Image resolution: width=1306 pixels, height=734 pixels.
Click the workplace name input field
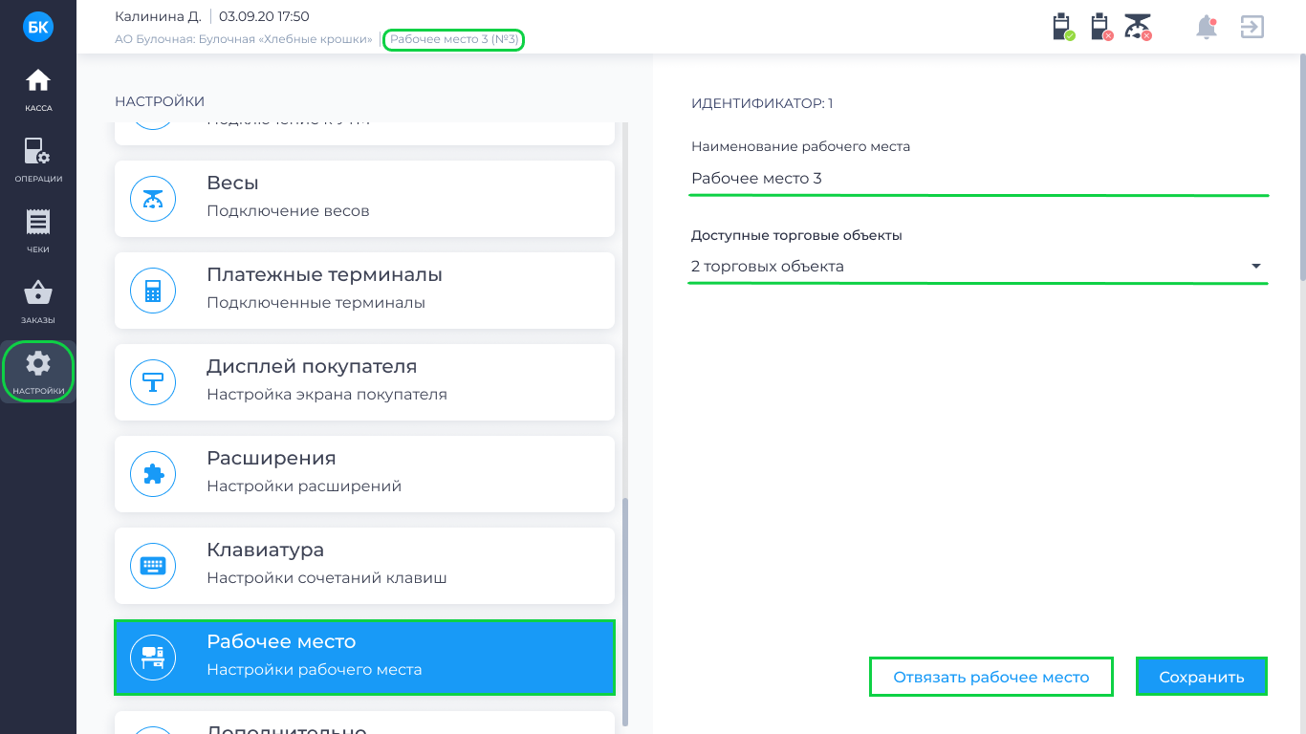click(x=979, y=179)
